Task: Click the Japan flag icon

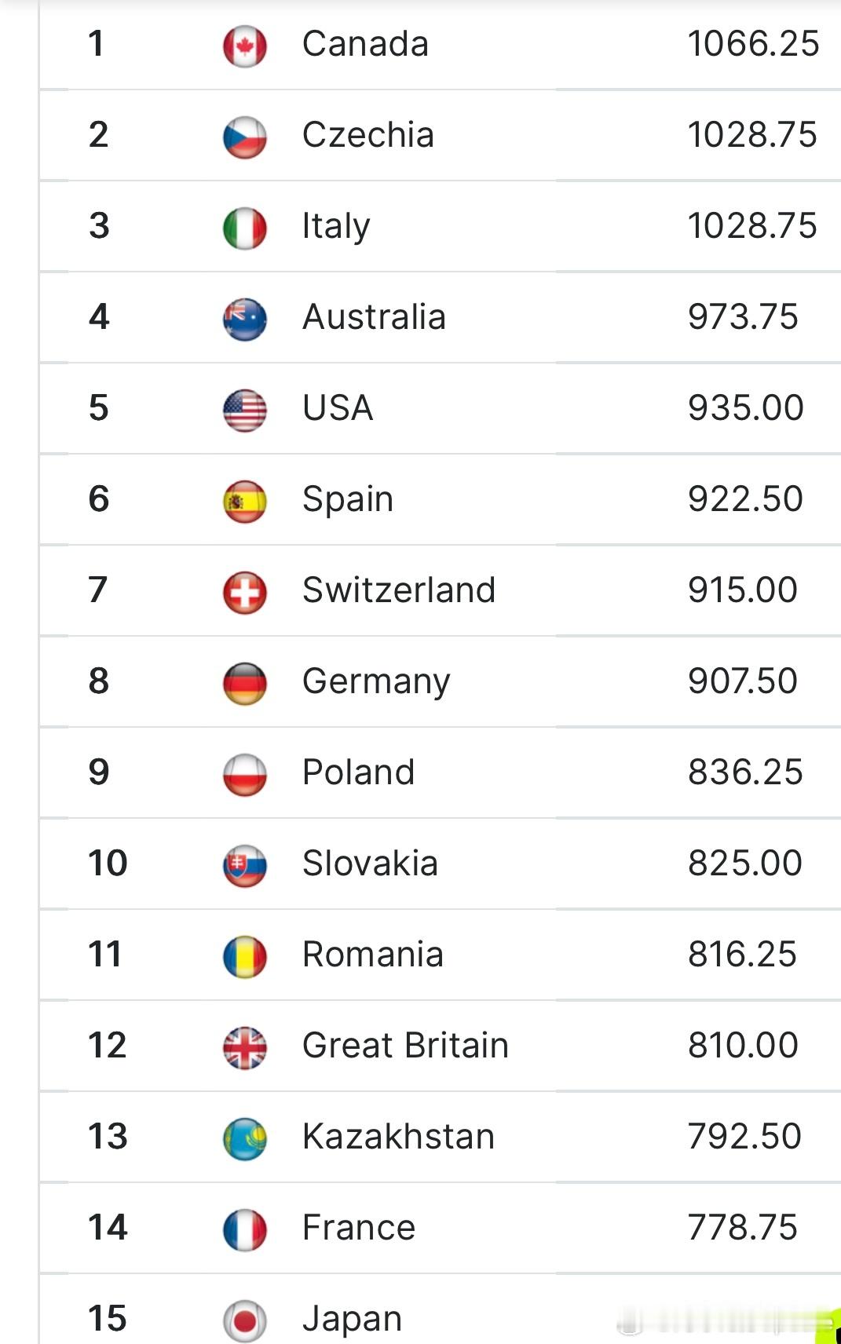Action: (x=245, y=1320)
